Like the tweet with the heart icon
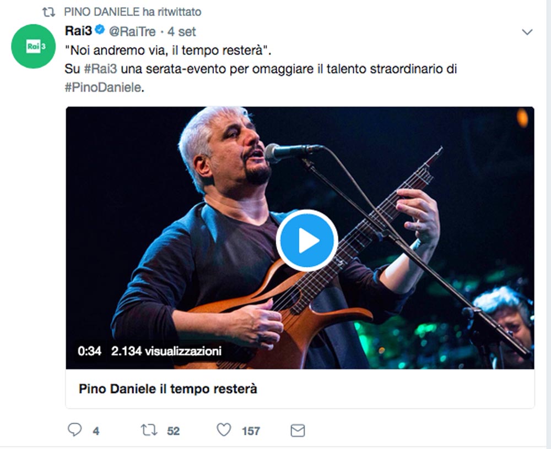551x449 pixels. tap(224, 430)
